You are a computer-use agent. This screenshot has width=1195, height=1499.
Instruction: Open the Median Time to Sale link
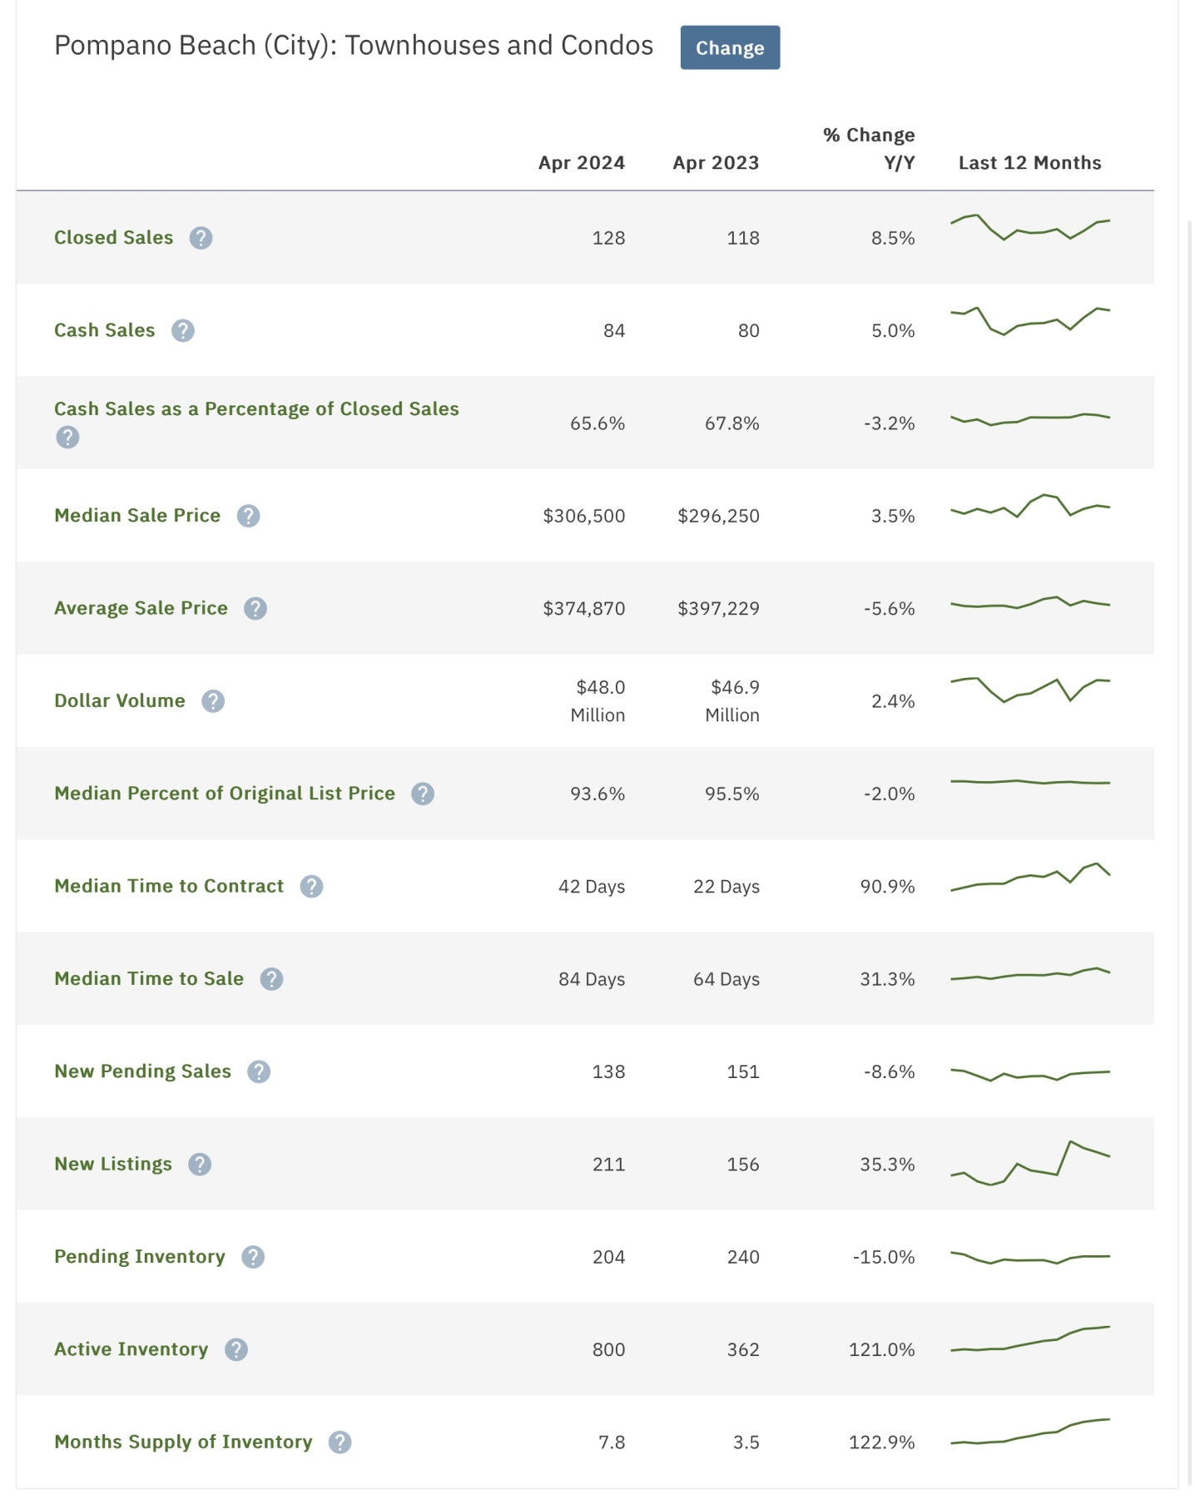[x=149, y=979]
